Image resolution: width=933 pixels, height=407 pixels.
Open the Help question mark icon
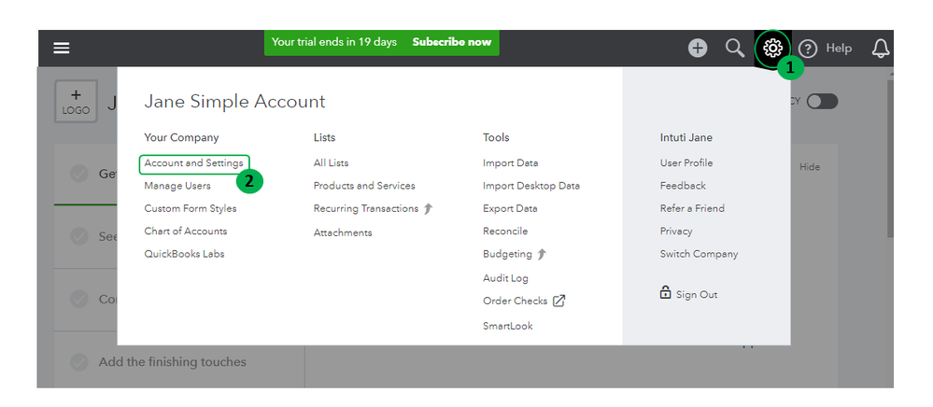(x=808, y=49)
